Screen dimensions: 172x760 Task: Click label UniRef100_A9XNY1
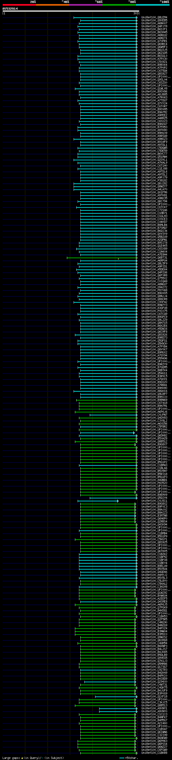tap(154, 708)
